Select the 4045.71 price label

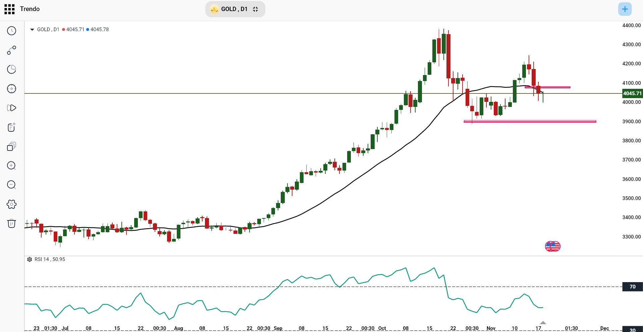632,93
